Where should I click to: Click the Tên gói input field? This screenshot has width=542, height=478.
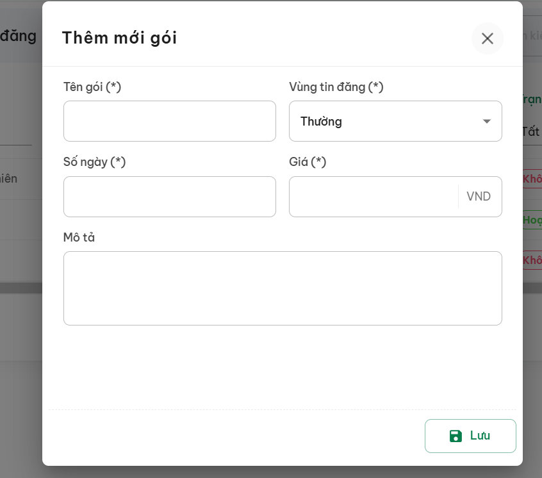[169, 121]
